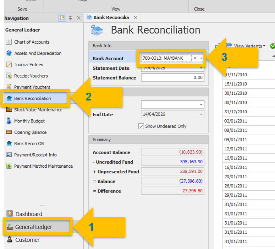
Task: Open Bank Recon OB bank icon
Action: click(9, 143)
